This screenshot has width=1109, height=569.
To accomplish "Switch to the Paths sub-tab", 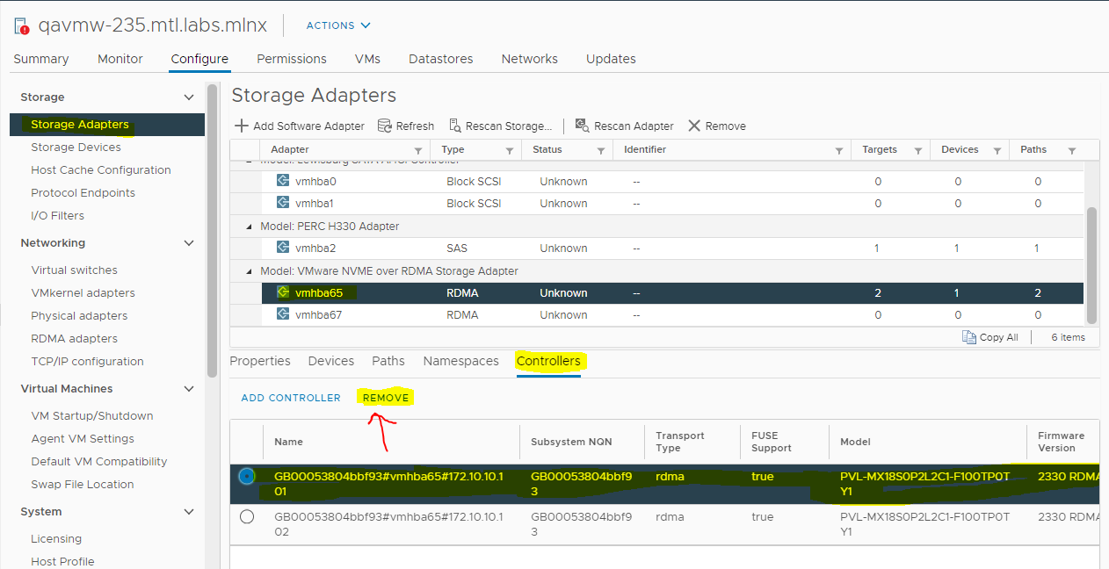I will point(388,361).
